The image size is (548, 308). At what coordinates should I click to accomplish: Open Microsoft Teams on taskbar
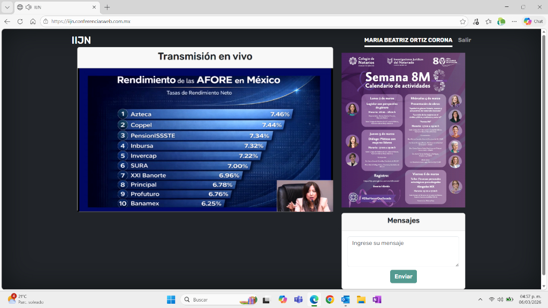[x=298, y=299]
